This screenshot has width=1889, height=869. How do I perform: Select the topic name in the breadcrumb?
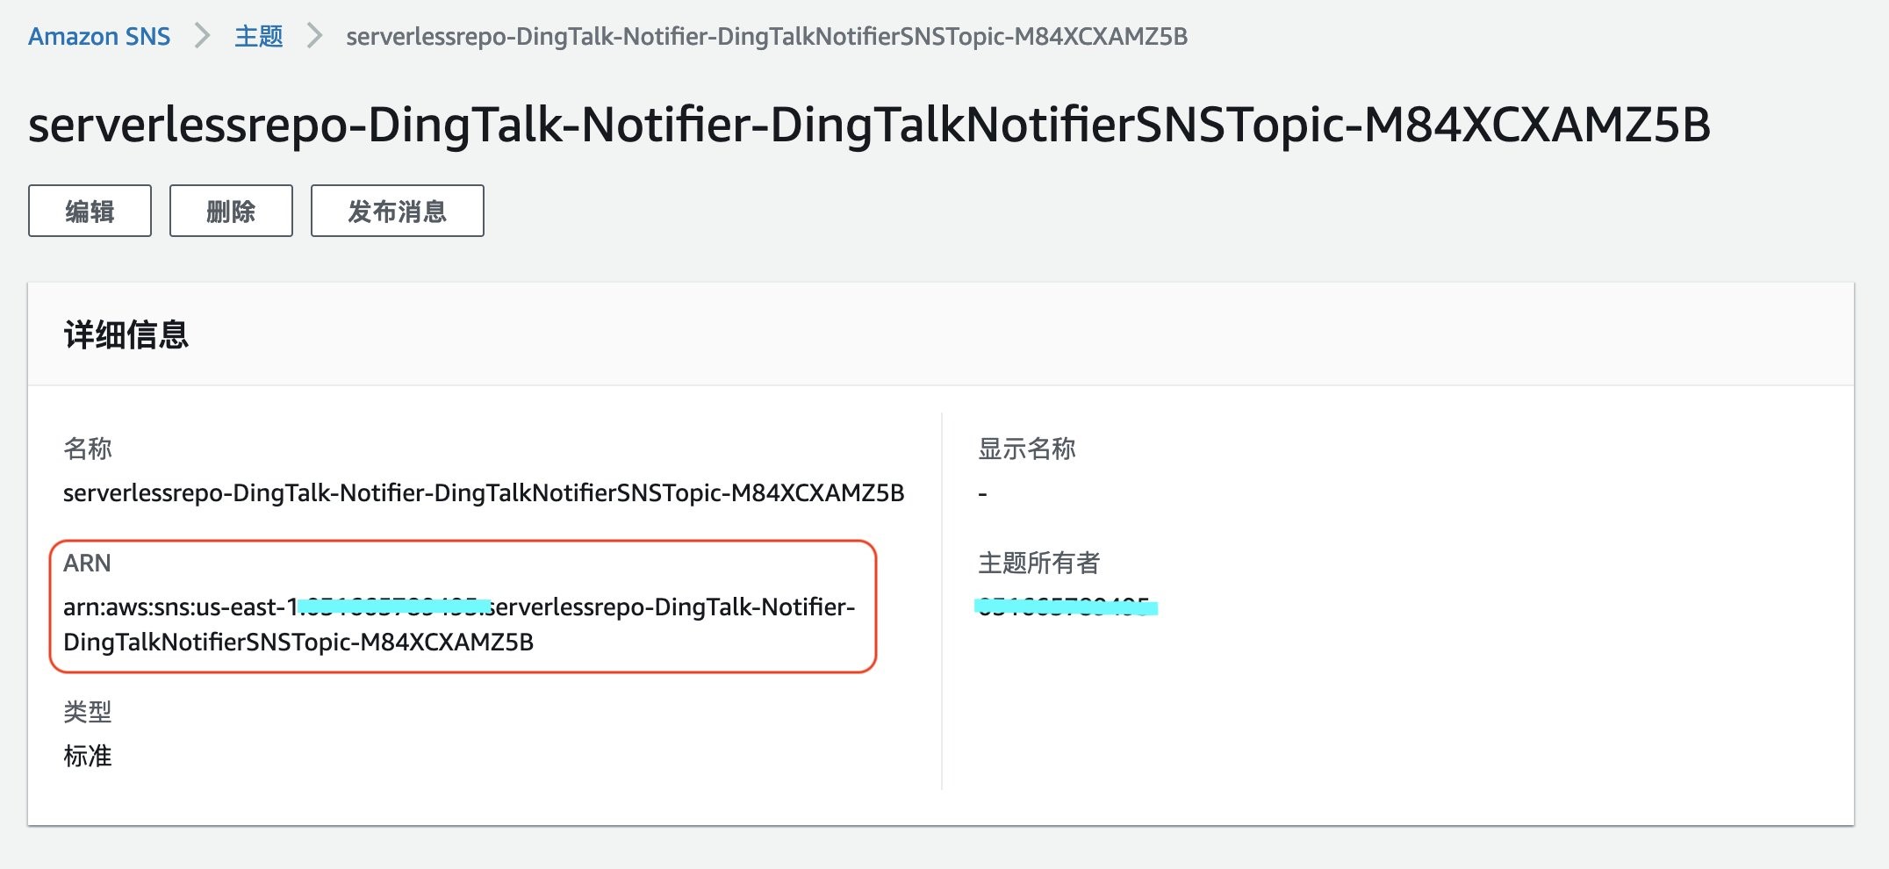[765, 36]
